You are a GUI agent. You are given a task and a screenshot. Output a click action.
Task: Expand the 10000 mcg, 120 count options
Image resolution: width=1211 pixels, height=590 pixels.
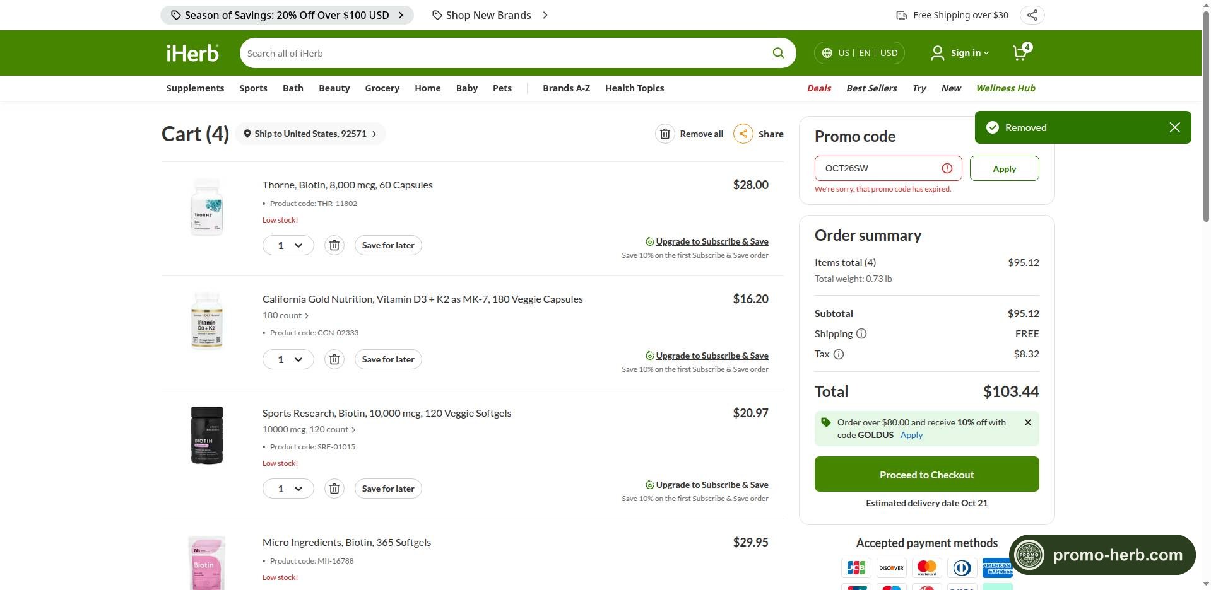tap(309, 429)
